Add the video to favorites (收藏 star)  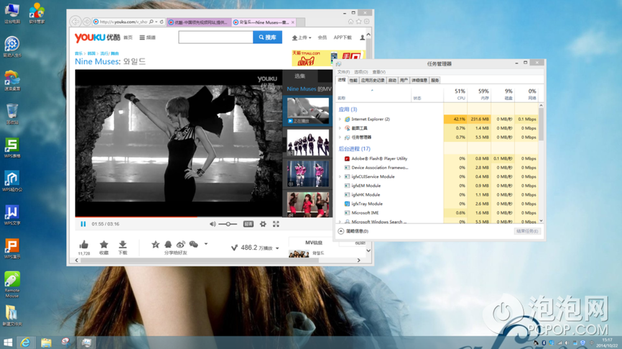[x=104, y=245]
